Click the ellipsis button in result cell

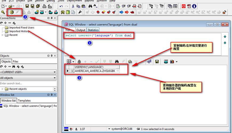tap(118, 71)
